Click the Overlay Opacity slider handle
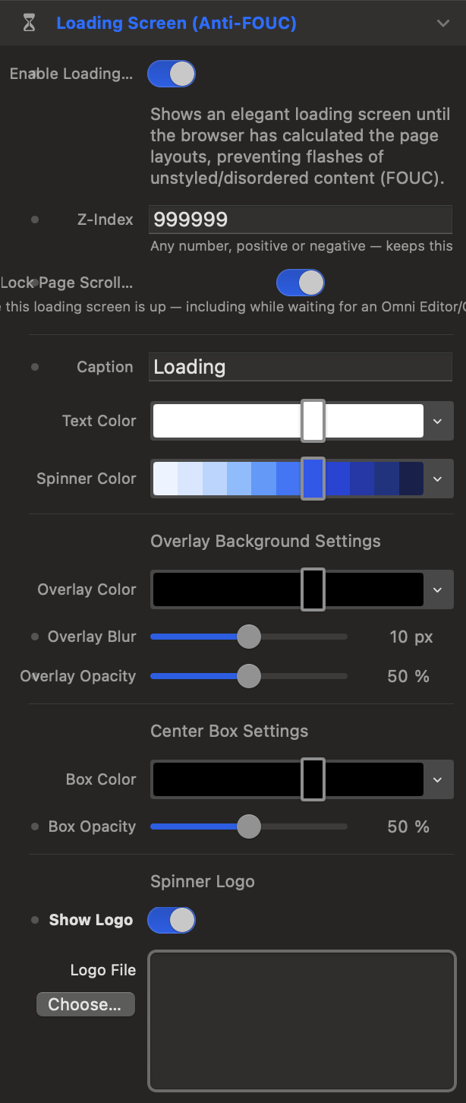466x1103 pixels. [248, 676]
